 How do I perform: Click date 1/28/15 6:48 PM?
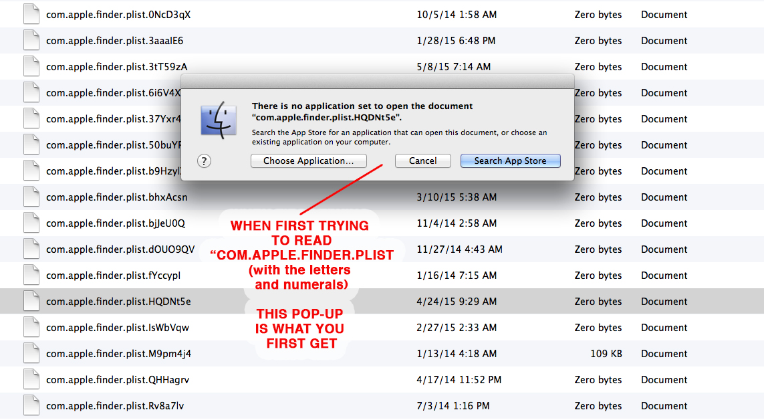[456, 41]
